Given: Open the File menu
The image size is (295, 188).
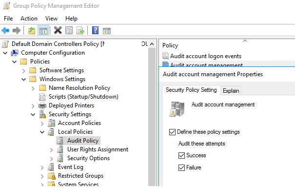Looking at the screenshot, I should pyautogui.click(x=8, y=19).
